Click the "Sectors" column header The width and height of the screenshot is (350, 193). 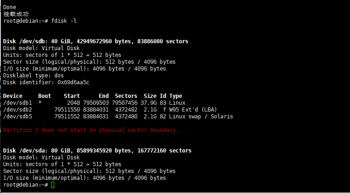(126, 96)
